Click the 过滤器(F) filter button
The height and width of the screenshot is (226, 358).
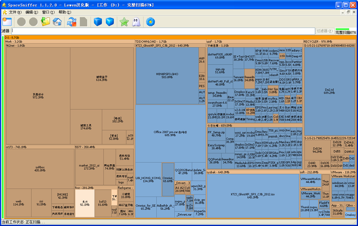[325, 31]
